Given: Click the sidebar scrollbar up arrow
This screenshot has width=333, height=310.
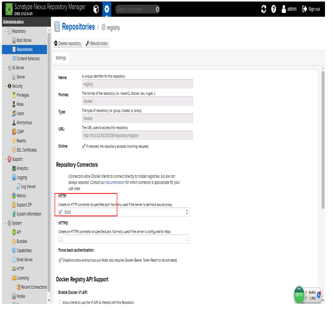Looking at the screenshot, I should (49, 30).
